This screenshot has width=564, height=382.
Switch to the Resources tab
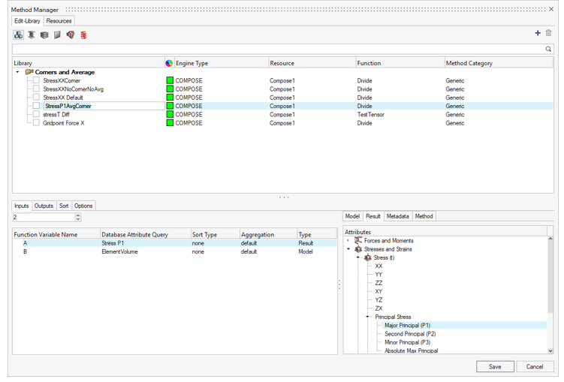59,21
